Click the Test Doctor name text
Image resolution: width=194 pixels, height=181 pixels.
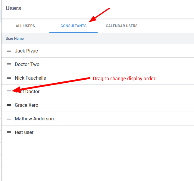click(x=29, y=91)
